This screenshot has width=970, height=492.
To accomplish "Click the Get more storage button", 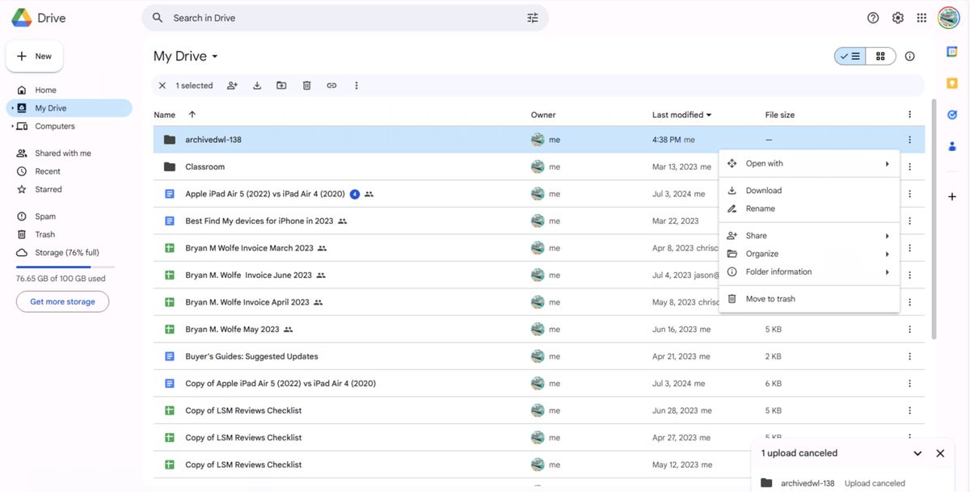I will tap(62, 301).
